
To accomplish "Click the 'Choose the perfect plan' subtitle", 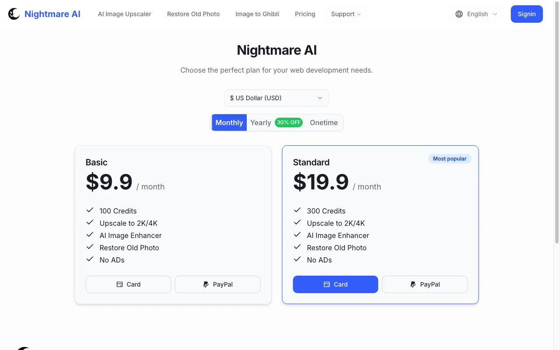I will pyautogui.click(x=276, y=70).
